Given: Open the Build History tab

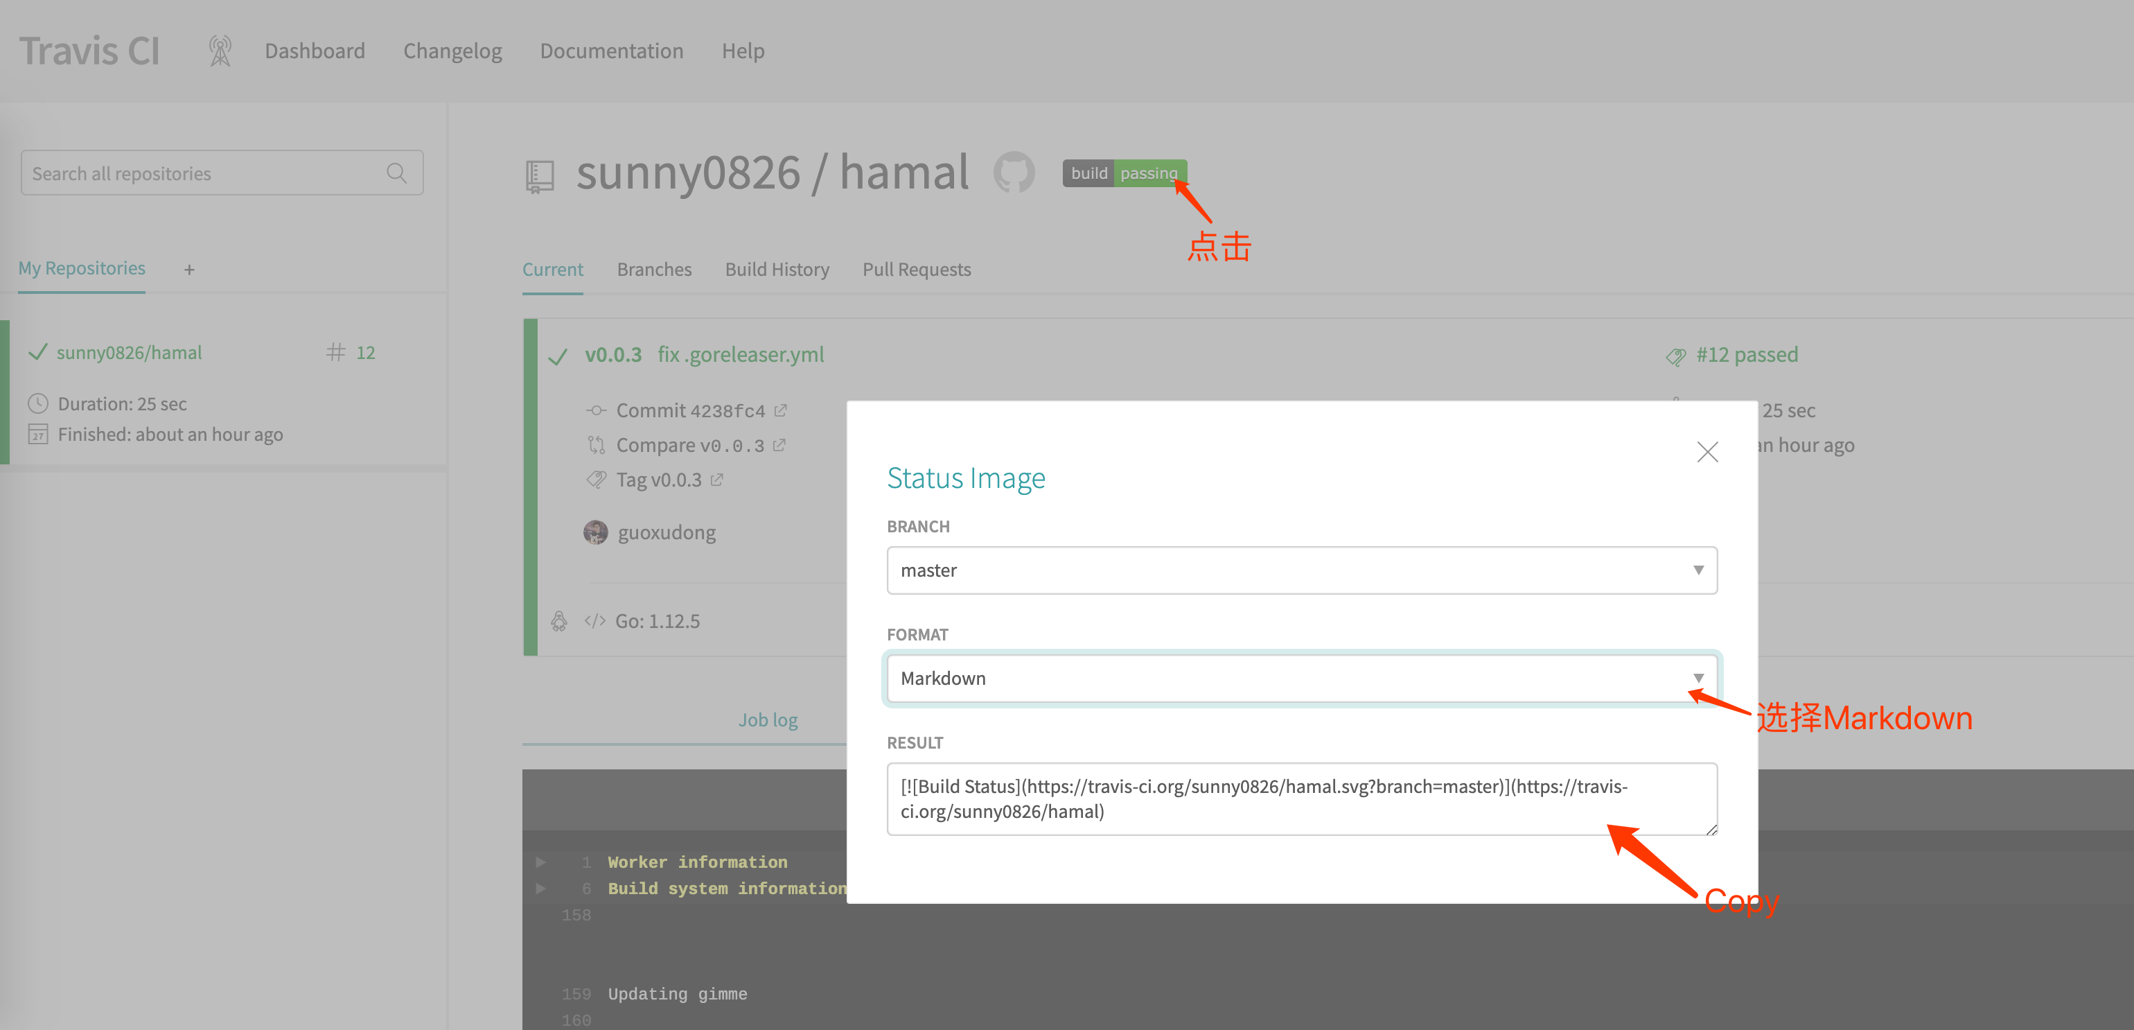Looking at the screenshot, I should [x=777, y=270].
